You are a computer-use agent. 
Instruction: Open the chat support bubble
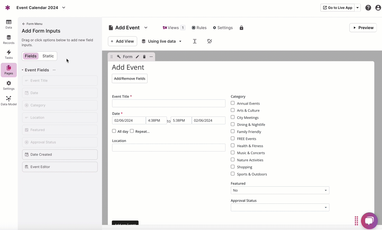(x=369, y=221)
